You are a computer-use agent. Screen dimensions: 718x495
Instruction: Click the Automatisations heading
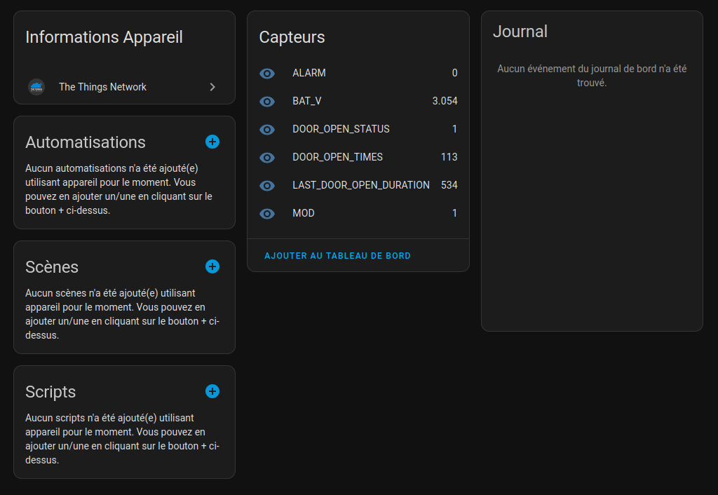(85, 142)
